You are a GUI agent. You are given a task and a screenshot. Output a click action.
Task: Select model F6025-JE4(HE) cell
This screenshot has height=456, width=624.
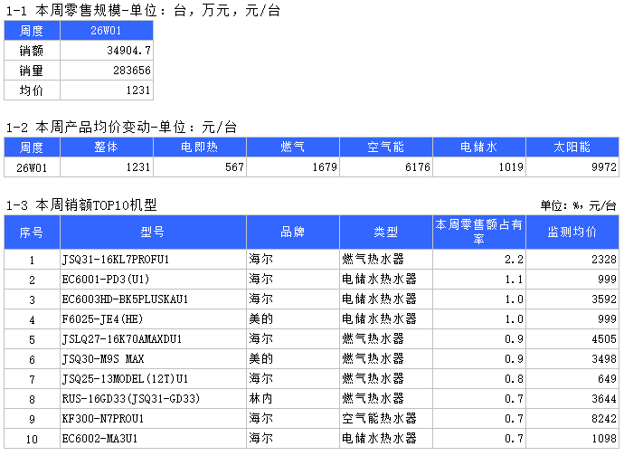(153, 319)
